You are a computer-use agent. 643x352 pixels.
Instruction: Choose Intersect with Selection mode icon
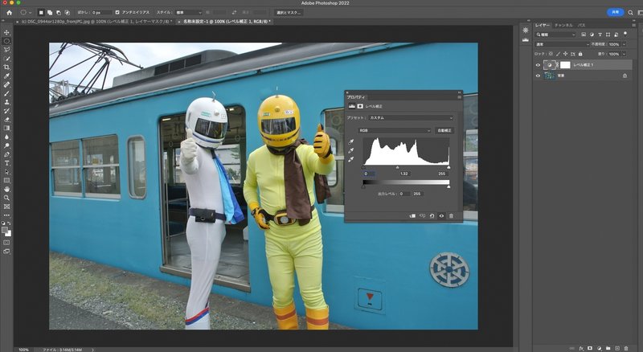tap(68, 13)
